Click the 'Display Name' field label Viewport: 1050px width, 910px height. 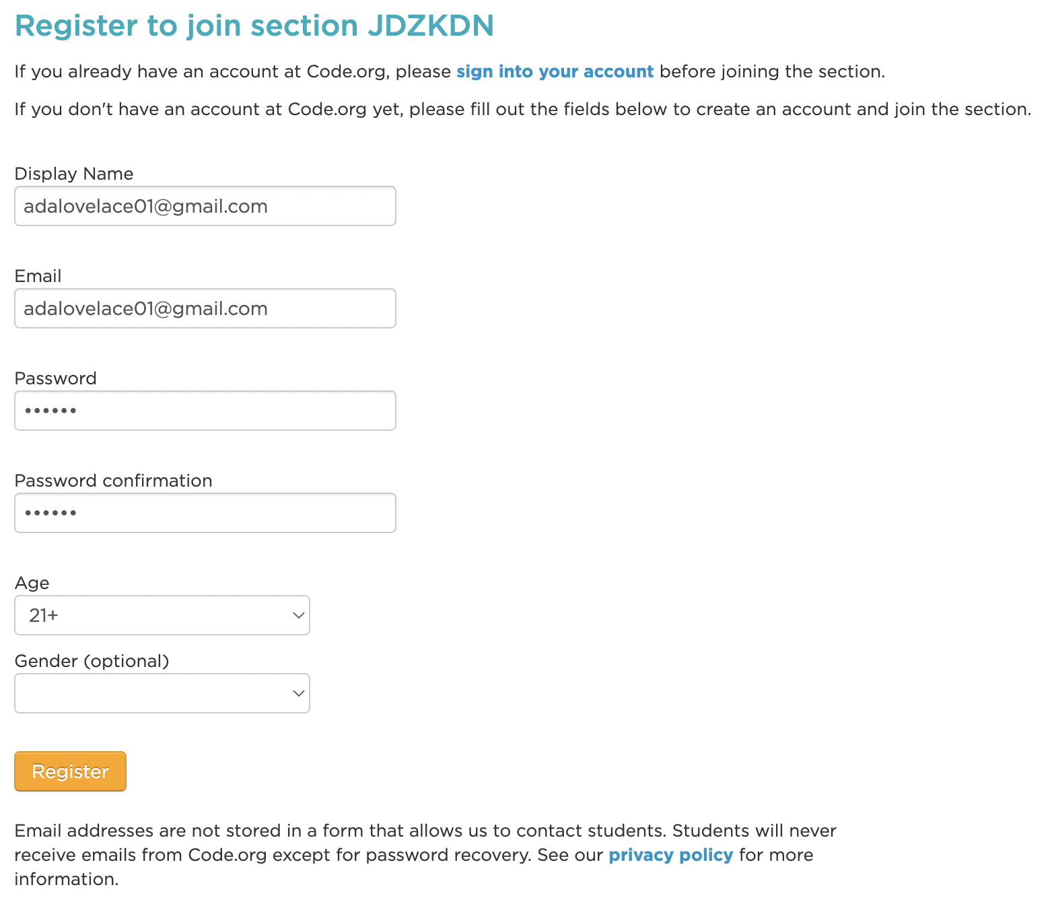[x=74, y=174]
